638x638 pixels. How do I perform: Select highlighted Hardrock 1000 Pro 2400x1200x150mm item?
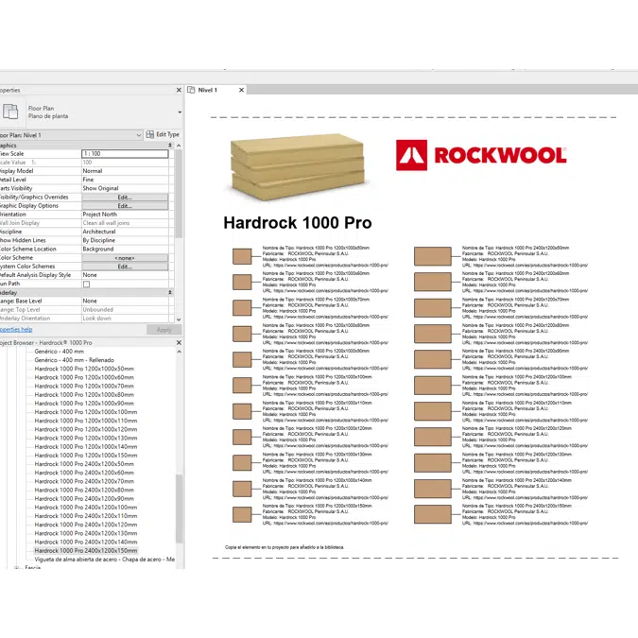(x=86, y=550)
